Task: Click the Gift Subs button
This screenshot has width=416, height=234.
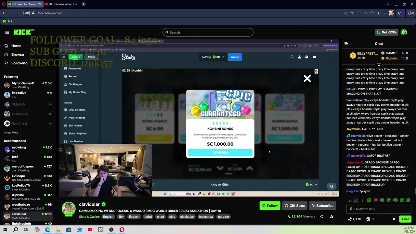Action: coord(294,206)
